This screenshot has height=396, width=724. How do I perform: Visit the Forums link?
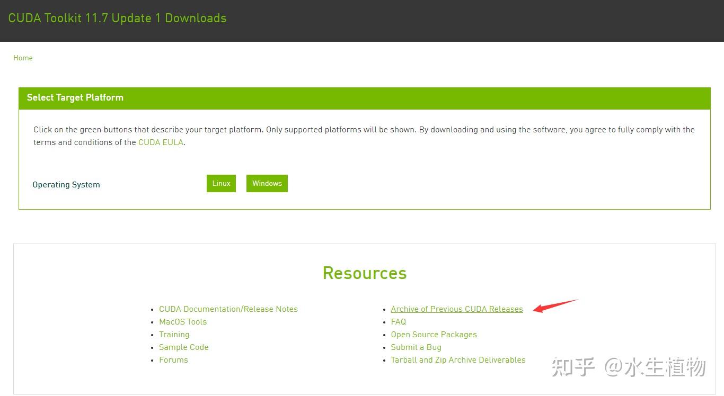click(173, 360)
